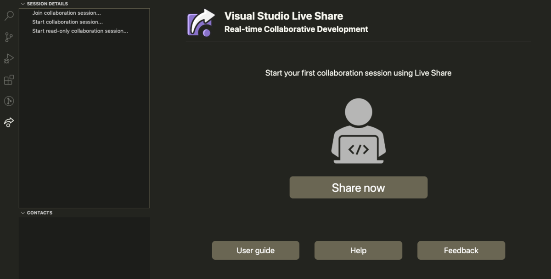Image resolution: width=551 pixels, height=279 pixels.
Task: Click the developer with laptop illustration
Action: click(358, 131)
